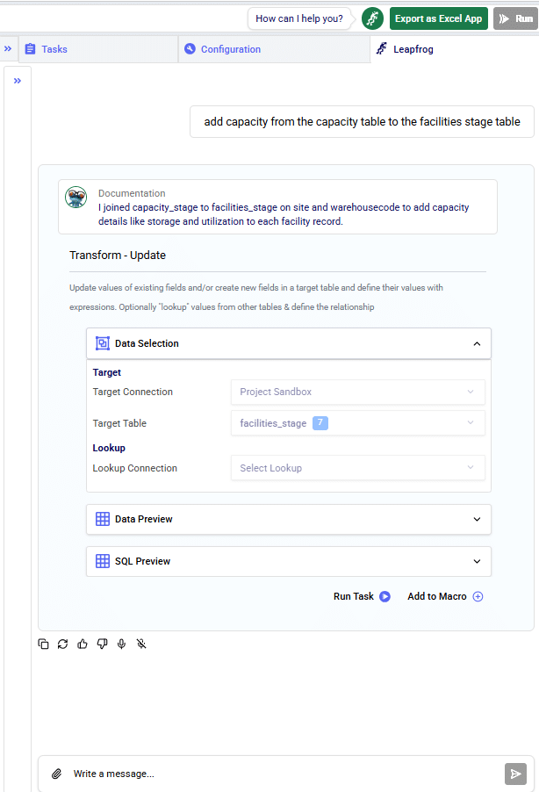Click the Data Selection section icon
Image resolution: width=539 pixels, height=792 pixels.
pyautogui.click(x=103, y=343)
